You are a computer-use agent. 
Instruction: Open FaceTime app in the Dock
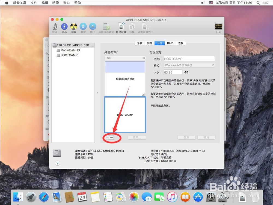pyautogui.click(x=159, y=197)
